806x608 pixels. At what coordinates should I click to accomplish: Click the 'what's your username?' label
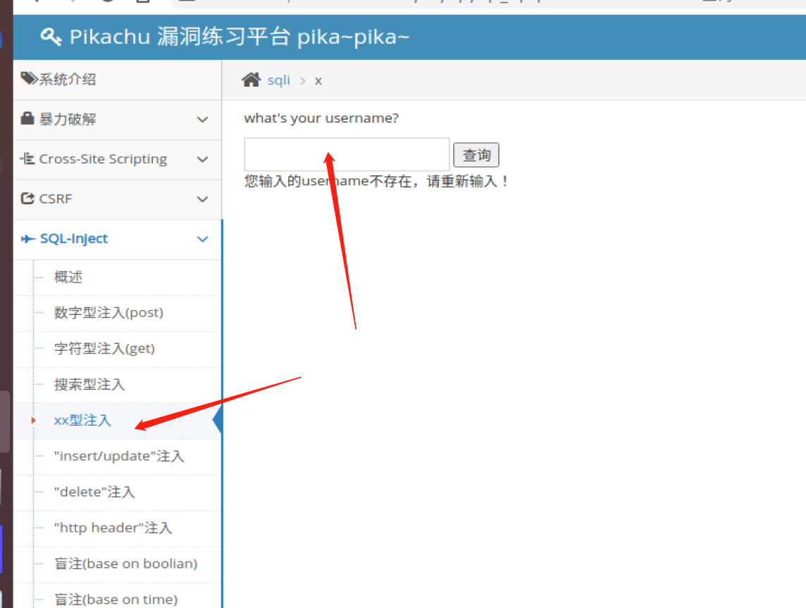tap(321, 118)
